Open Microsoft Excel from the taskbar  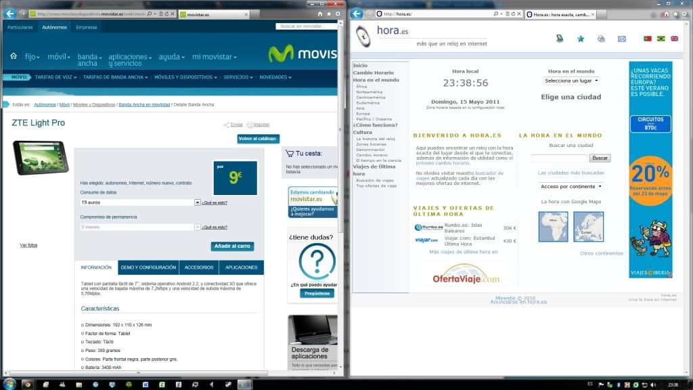(x=162, y=385)
